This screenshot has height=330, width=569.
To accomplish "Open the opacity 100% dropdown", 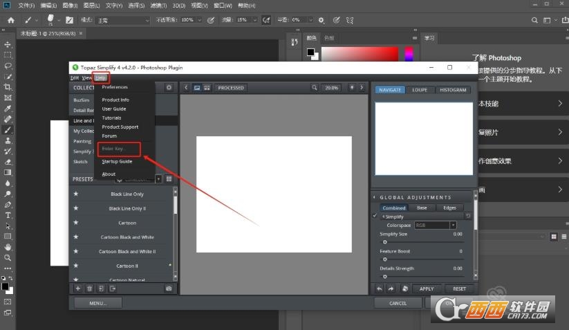I will pyautogui.click(x=199, y=20).
